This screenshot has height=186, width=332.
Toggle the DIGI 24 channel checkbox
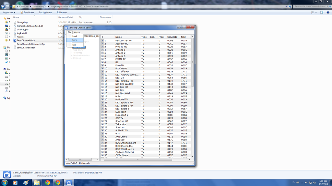(x=102, y=77)
